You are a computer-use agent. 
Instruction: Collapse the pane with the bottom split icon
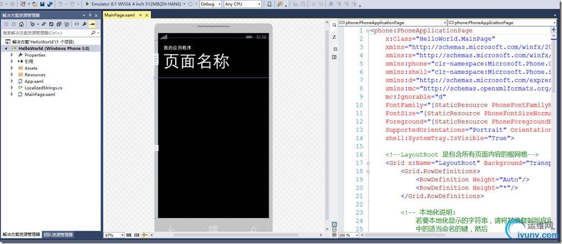click(334, 235)
